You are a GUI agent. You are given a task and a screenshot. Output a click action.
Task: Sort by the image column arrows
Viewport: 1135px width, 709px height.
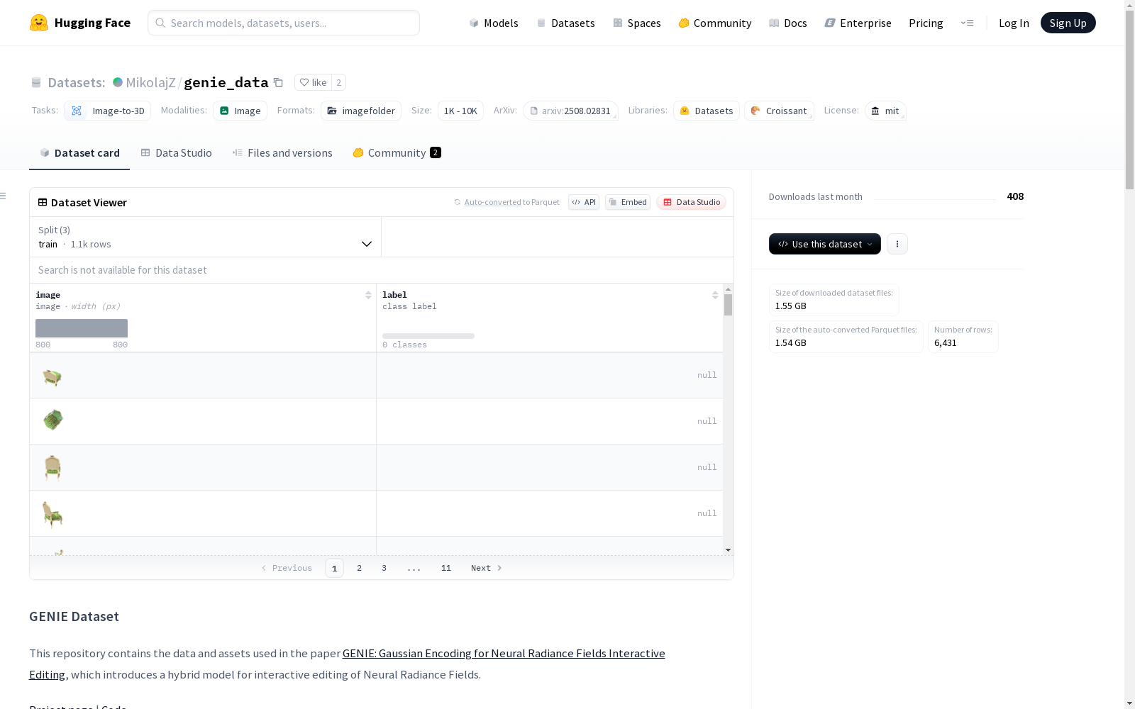tap(368, 295)
